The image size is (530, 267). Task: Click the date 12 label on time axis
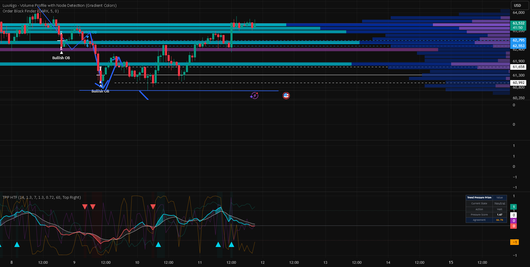(x=263, y=262)
